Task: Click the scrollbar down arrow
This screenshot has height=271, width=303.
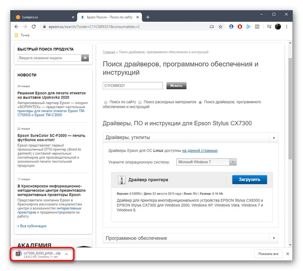Action: coord(290,245)
